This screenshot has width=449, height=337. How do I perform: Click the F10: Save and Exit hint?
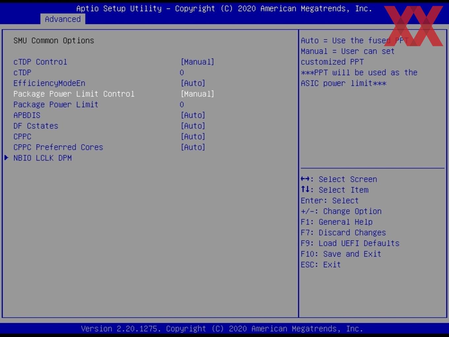pyautogui.click(x=341, y=254)
